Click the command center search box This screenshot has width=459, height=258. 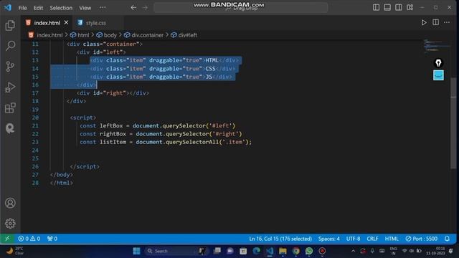tap(241, 8)
